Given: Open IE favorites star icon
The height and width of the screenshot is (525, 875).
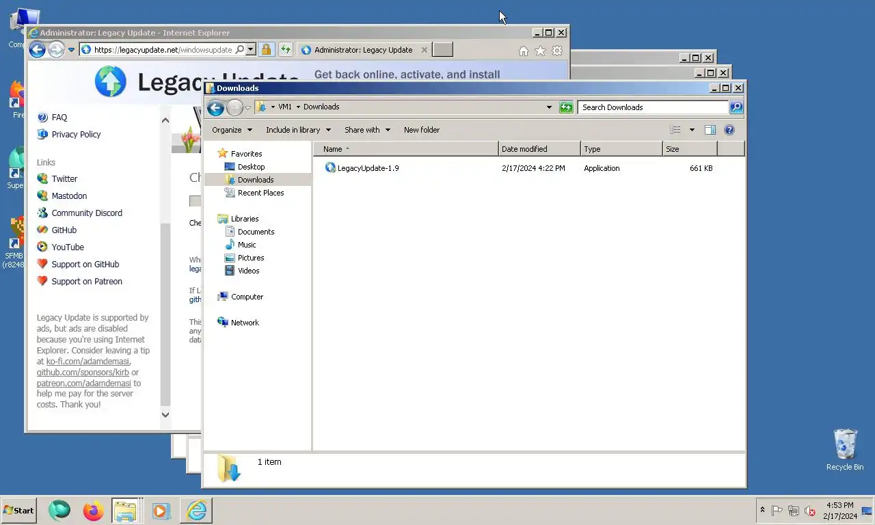Looking at the screenshot, I should 540,51.
